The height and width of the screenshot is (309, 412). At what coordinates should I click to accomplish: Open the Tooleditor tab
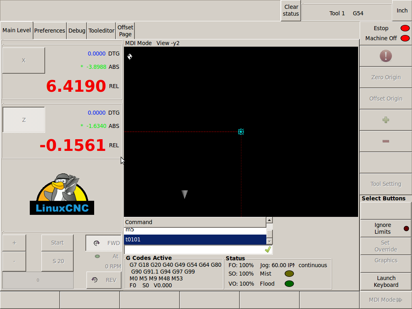pos(101,31)
